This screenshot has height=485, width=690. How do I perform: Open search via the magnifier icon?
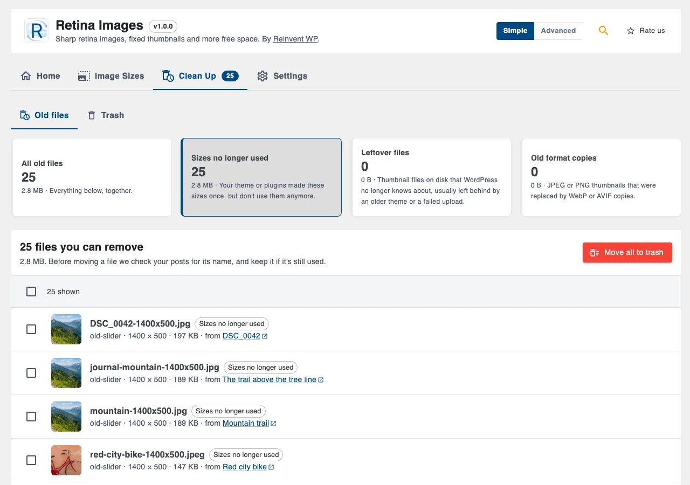[x=603, y=31]
